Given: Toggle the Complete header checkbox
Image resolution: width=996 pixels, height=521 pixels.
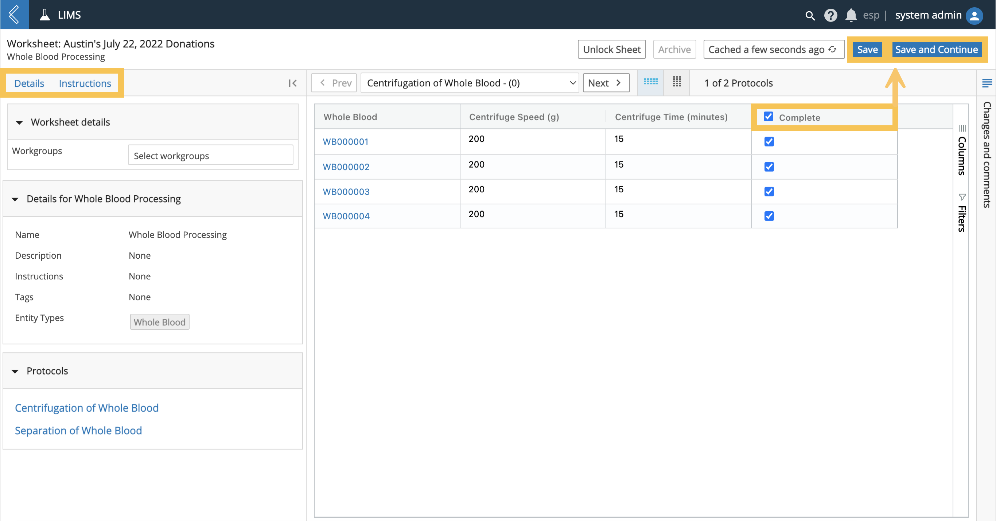Looking at the screenshot, I should (x=768, y=116).
